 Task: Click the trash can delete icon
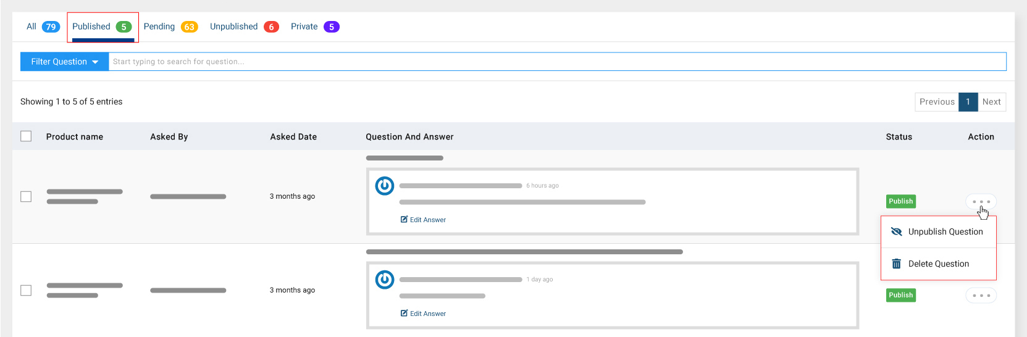tap(897, 264)
